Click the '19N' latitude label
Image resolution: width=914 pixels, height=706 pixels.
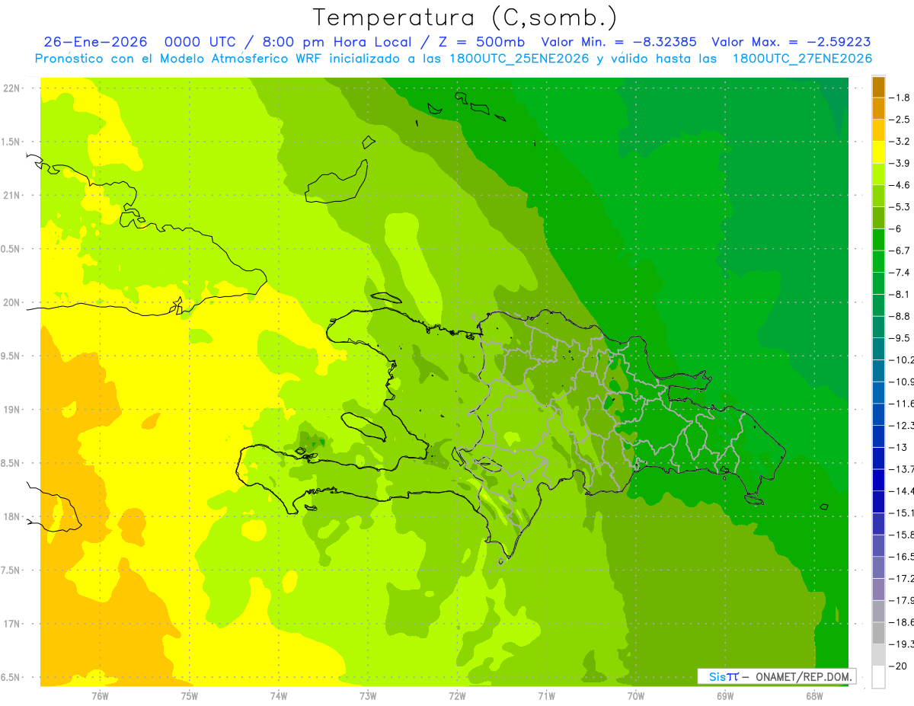click(x=13, y=410)
